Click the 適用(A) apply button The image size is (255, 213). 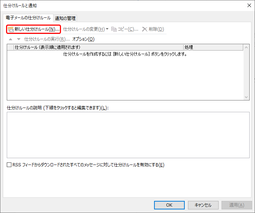coord(236,205)
